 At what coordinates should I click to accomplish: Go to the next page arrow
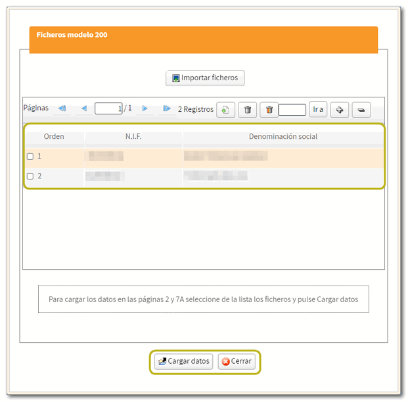click(x=145, y=109)
